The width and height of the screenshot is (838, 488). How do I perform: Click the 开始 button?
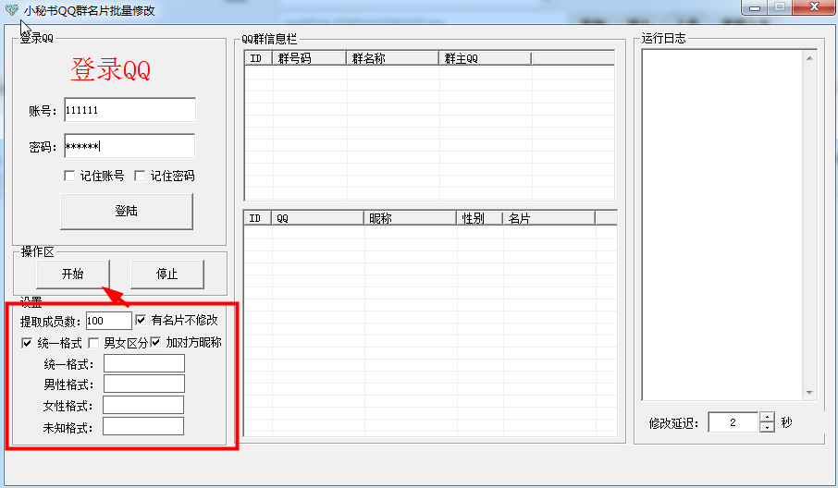click(x=73, y=274)
